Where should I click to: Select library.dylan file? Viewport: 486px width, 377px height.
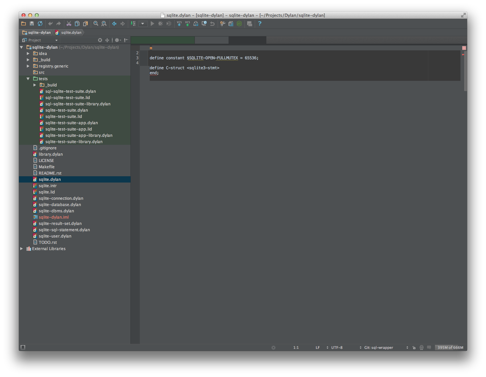75,154
